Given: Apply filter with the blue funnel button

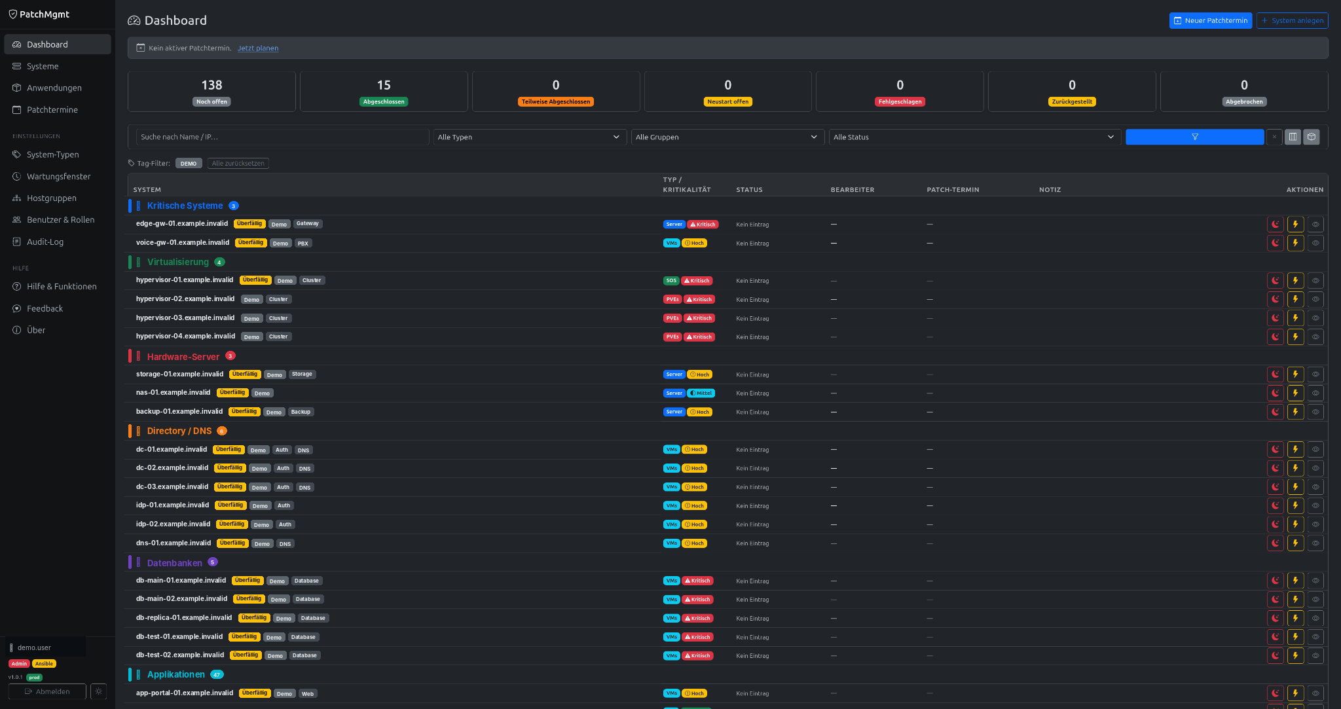Looking at the screenshot, I should pos(1195,137).
